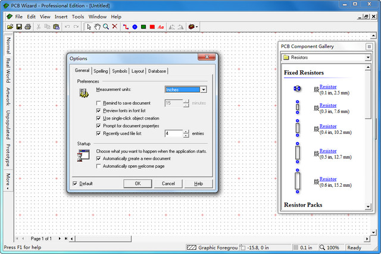Select the magnifier zoom tool
381x254 pixels.
tap(106, 27)
